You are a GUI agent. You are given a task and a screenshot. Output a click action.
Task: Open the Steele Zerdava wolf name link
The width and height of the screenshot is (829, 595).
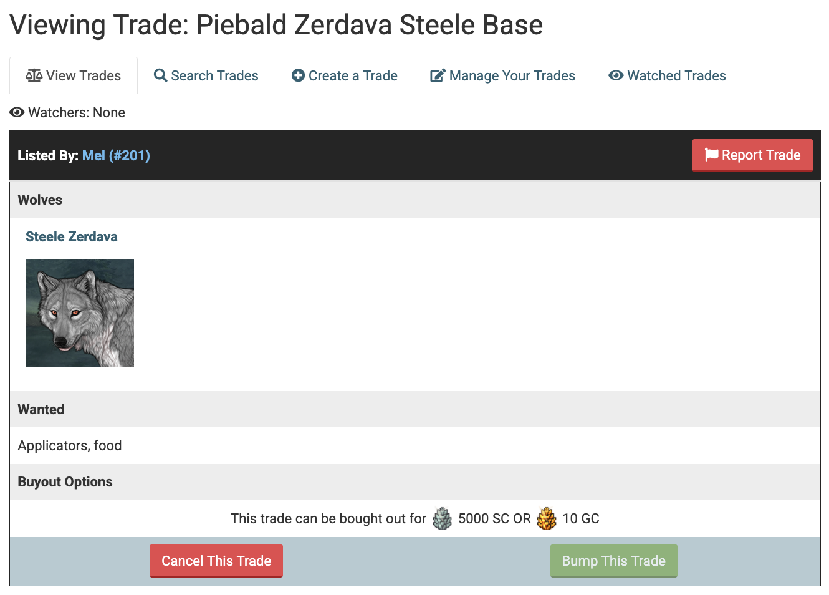72,236
